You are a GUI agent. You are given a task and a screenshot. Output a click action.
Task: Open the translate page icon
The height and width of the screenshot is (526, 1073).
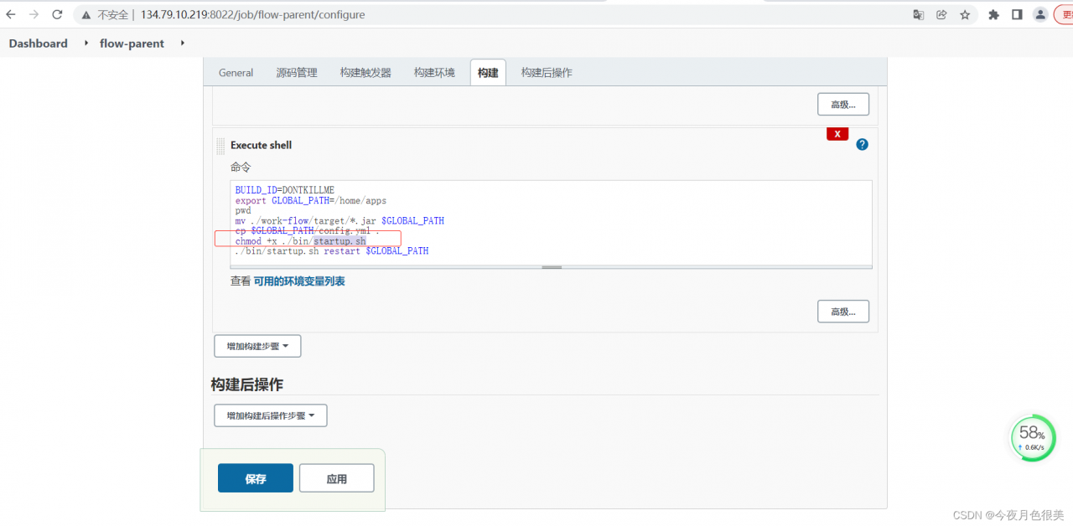[x=919, y=14]
